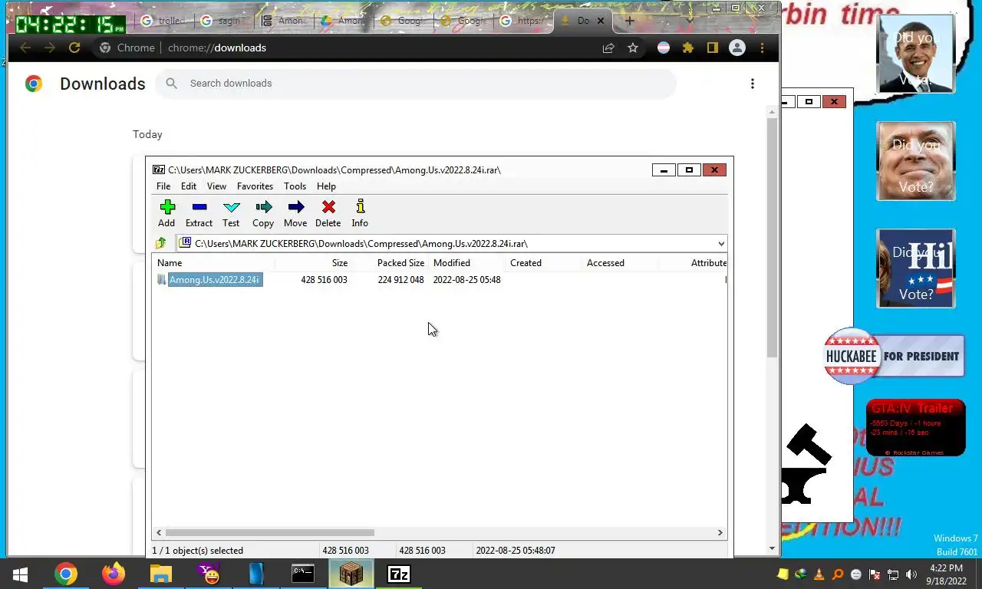The image size is (982, 589).
Task: Sort by the Packed Size column header
Action: point(390,262)
